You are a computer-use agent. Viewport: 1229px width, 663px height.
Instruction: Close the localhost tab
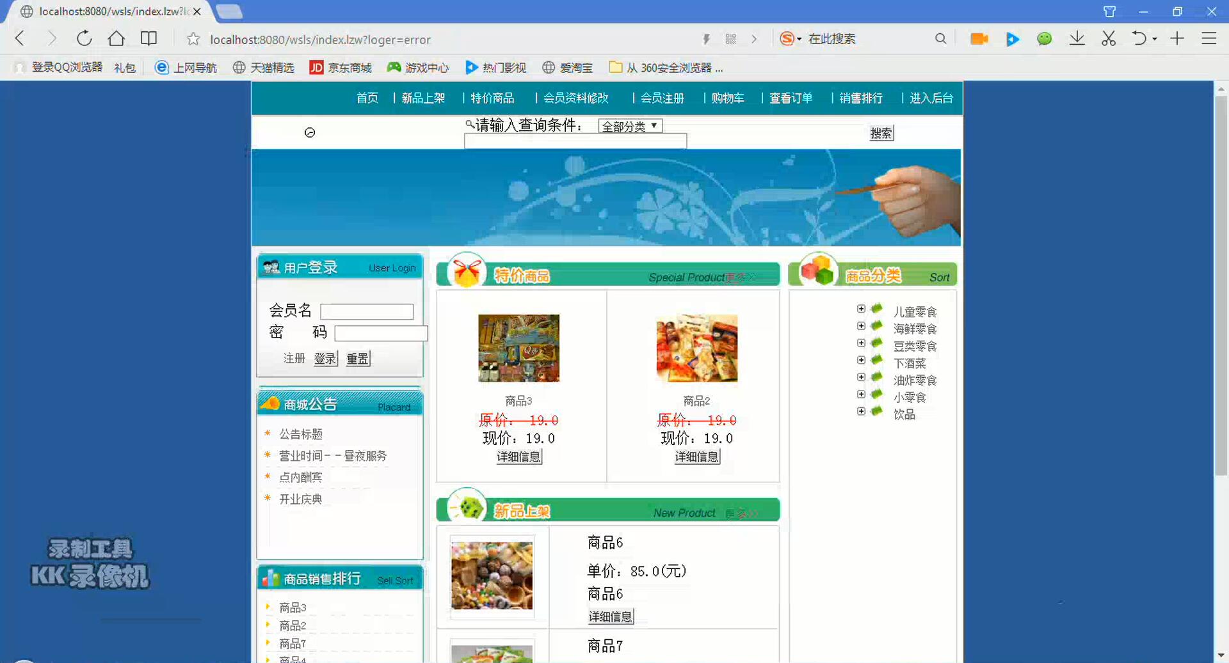click(197, 12)
